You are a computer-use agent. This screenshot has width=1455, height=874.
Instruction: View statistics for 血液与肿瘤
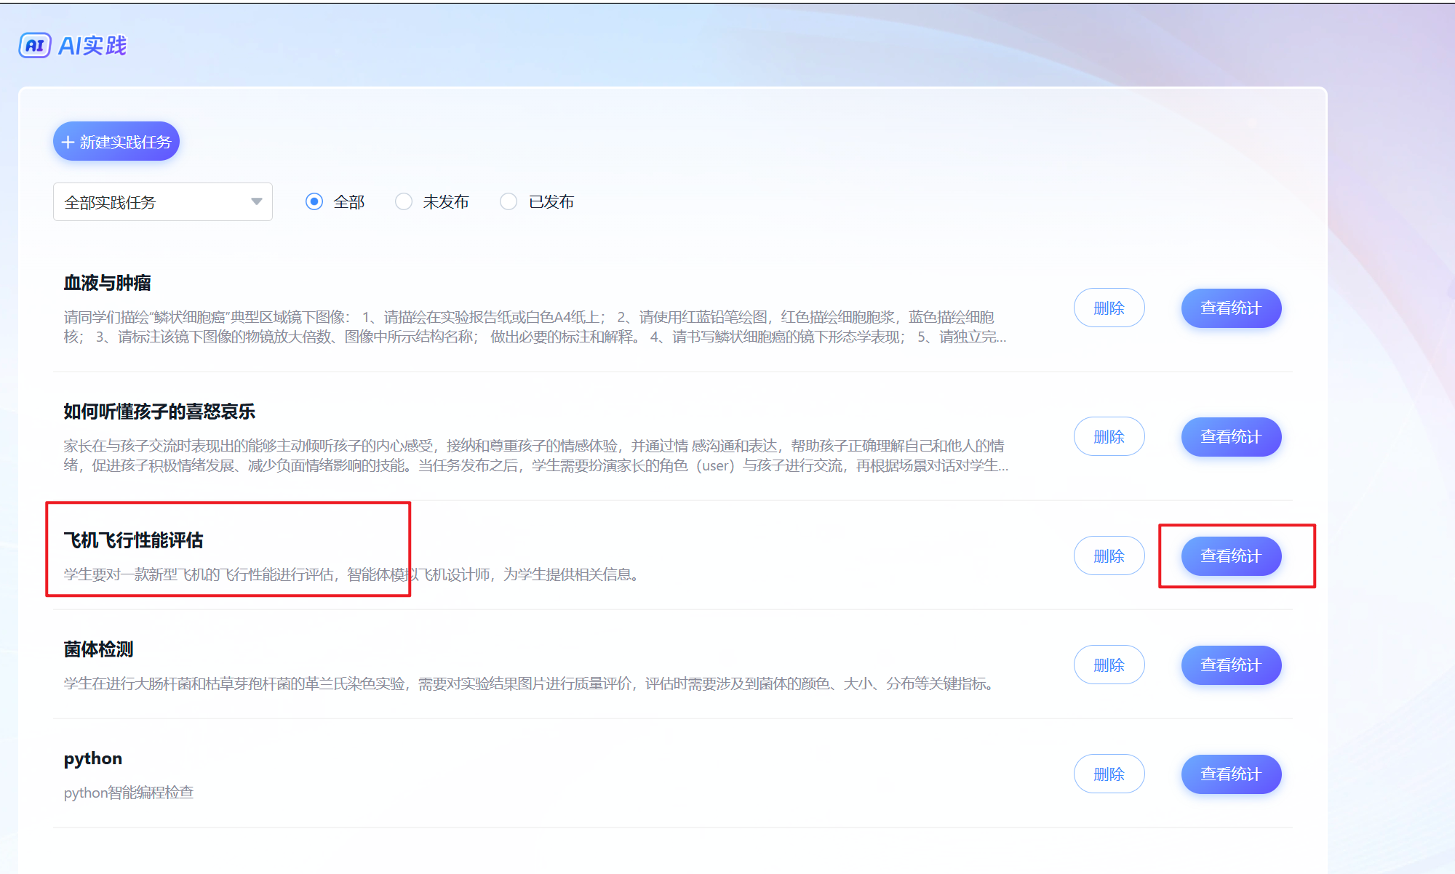(1231, 308)
